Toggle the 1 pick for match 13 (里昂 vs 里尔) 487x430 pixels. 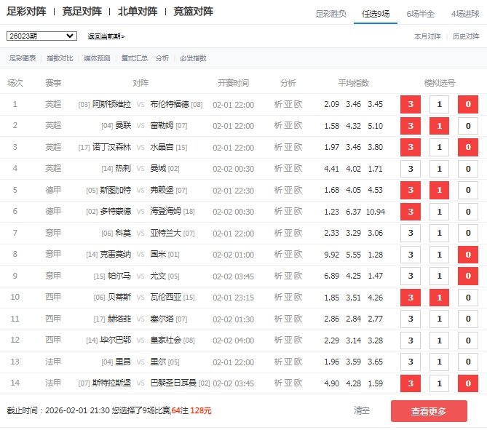[439, 362]
